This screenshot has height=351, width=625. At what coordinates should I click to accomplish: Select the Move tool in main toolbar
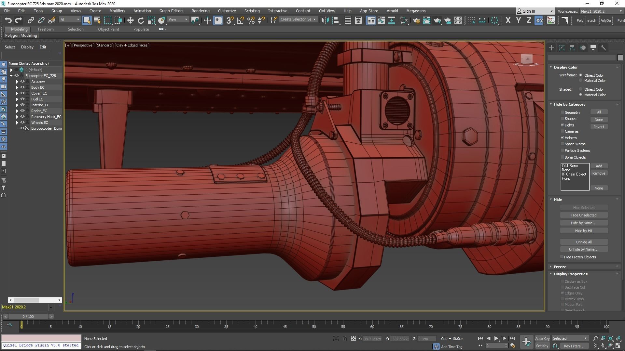(130, 20)
